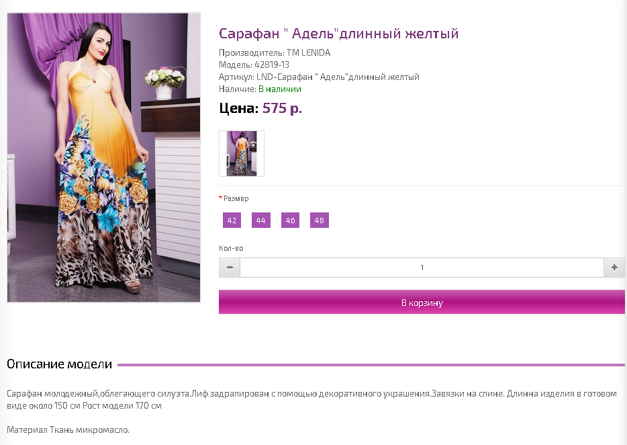Click the quantity input field
The image size is (627, 445).
point(422,268)
